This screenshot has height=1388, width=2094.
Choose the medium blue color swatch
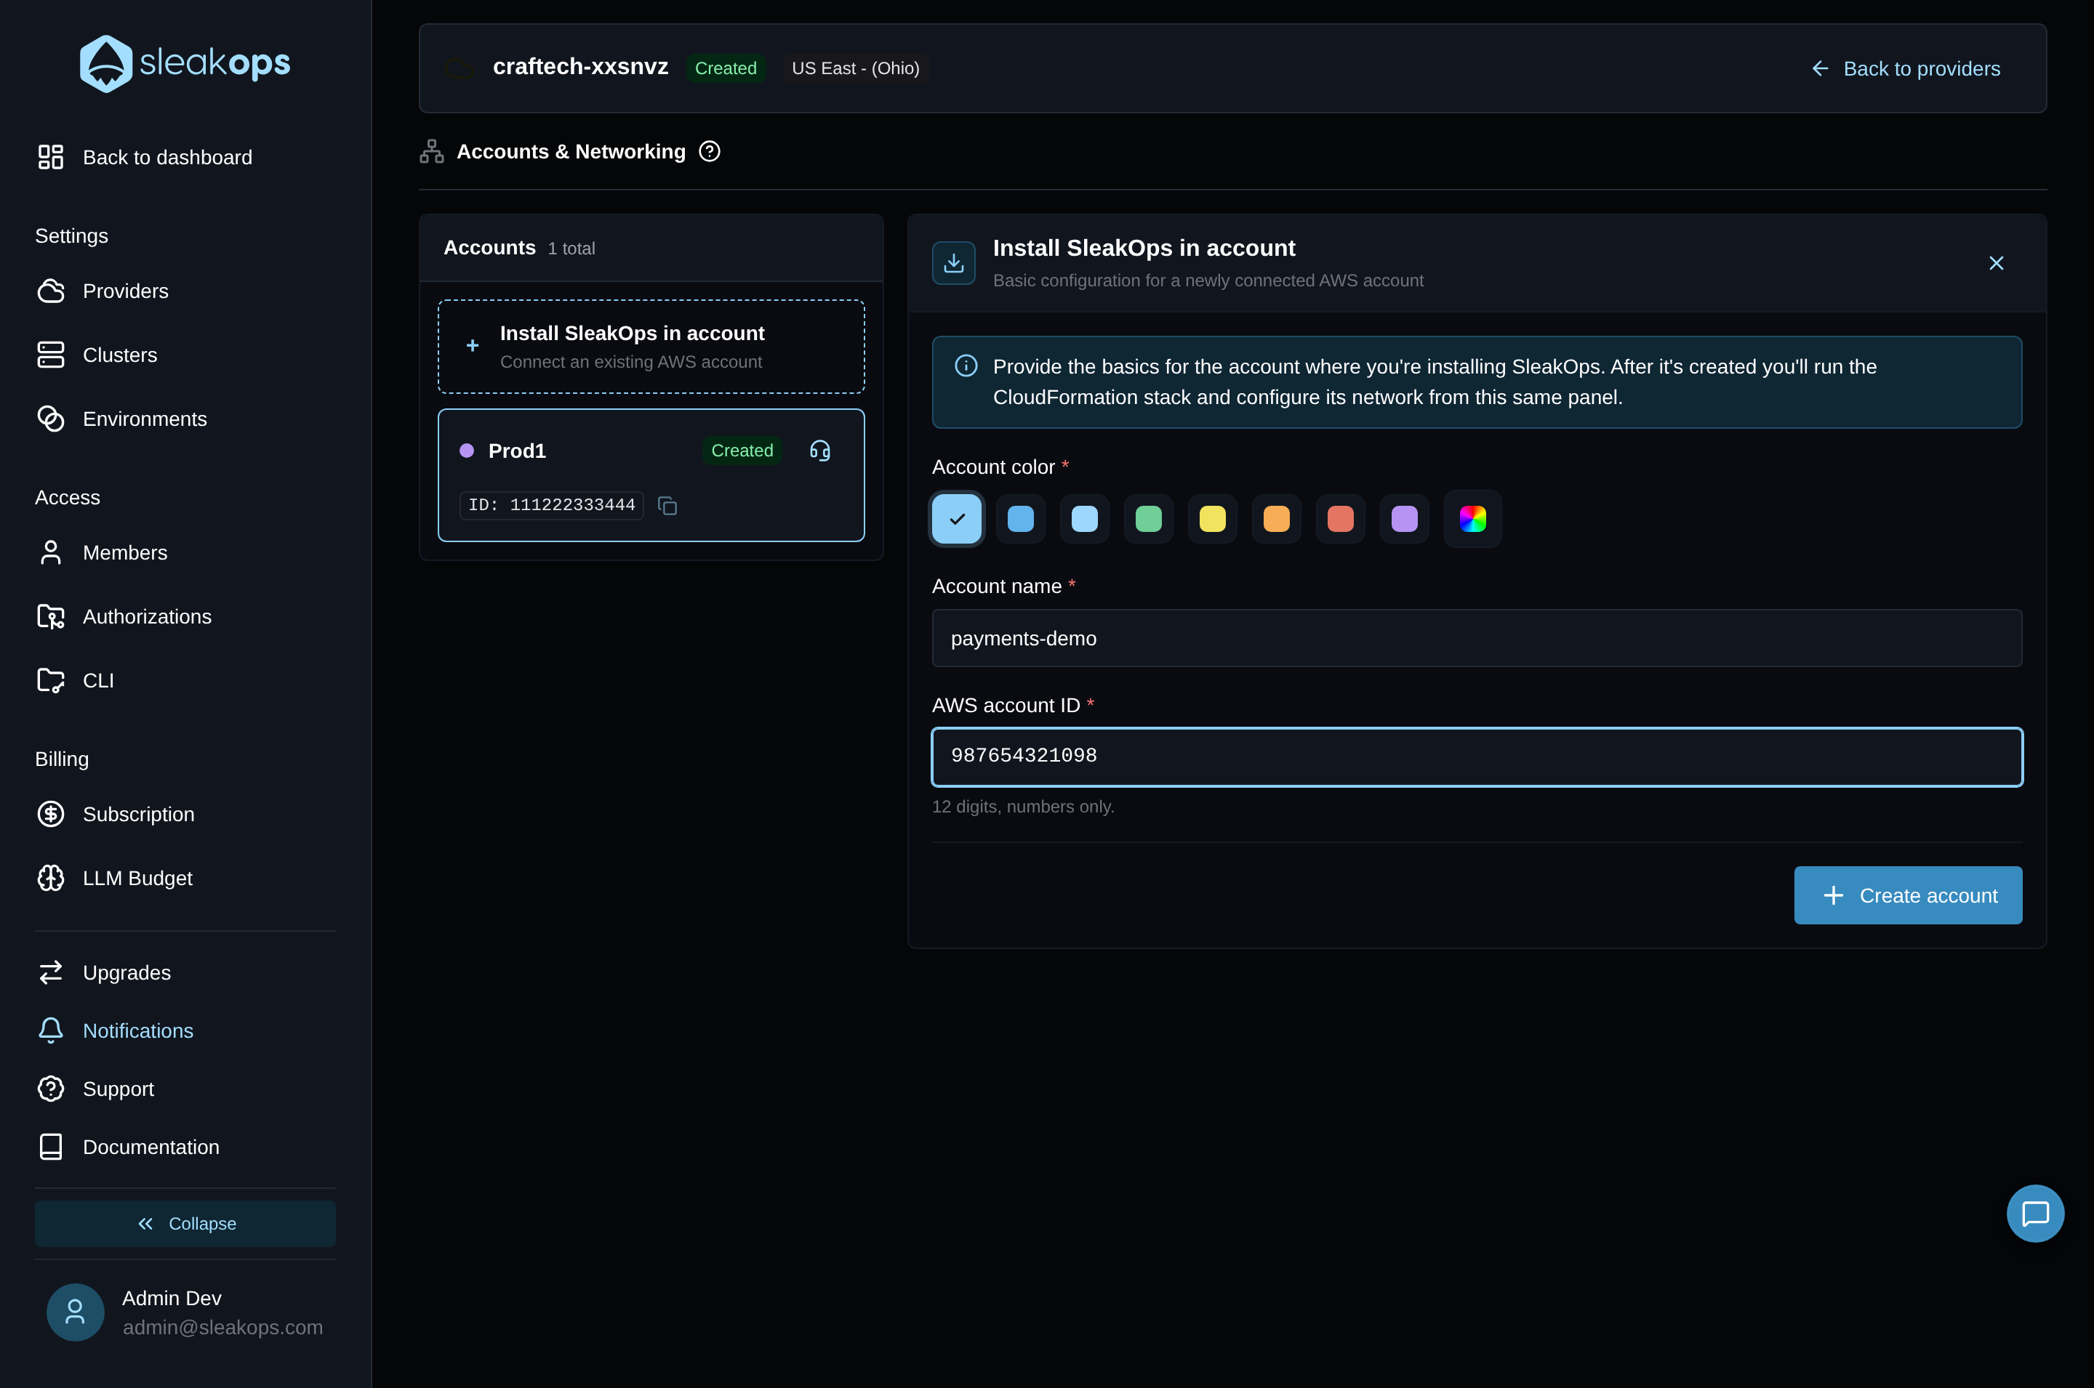coord(1020,519)
